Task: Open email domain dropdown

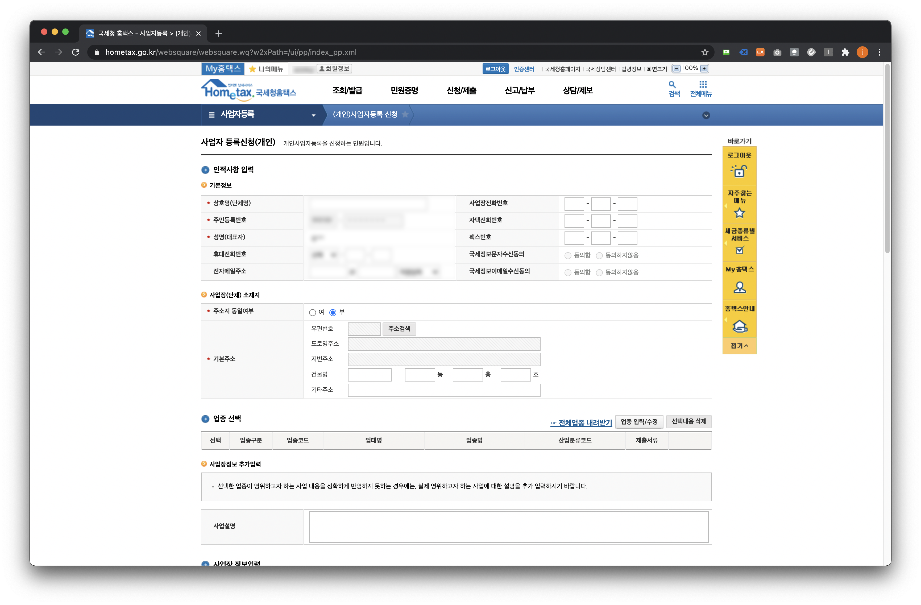Action: (419, 272)
